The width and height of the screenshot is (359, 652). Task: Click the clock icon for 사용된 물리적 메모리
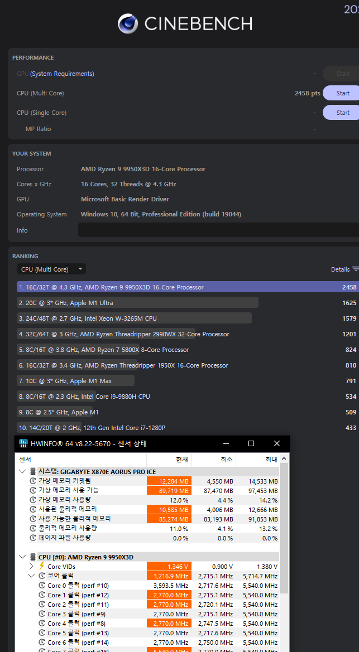click(32, 509)
